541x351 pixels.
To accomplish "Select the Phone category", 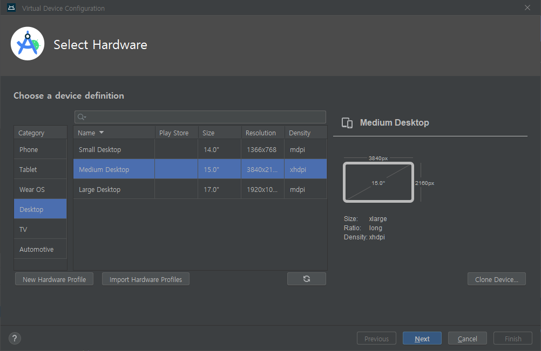I will coord(40,149).
